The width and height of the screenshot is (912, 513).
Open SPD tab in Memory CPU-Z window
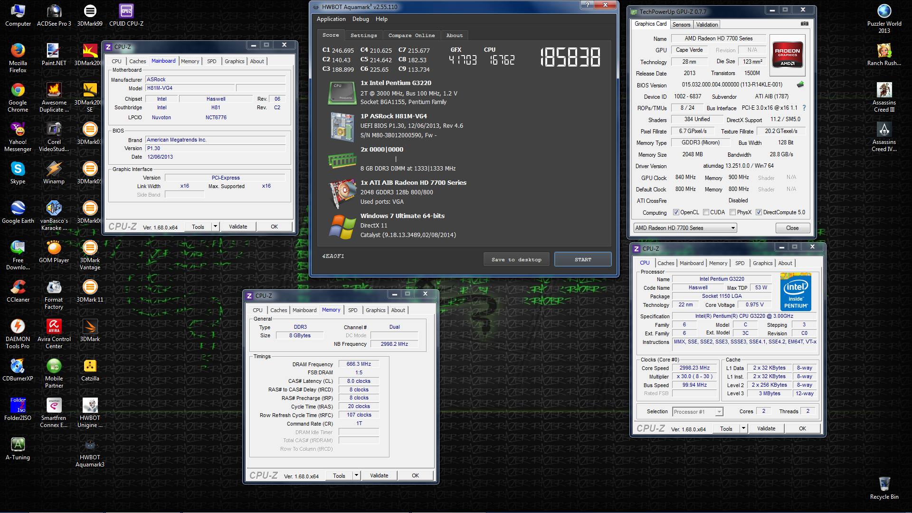352,310
